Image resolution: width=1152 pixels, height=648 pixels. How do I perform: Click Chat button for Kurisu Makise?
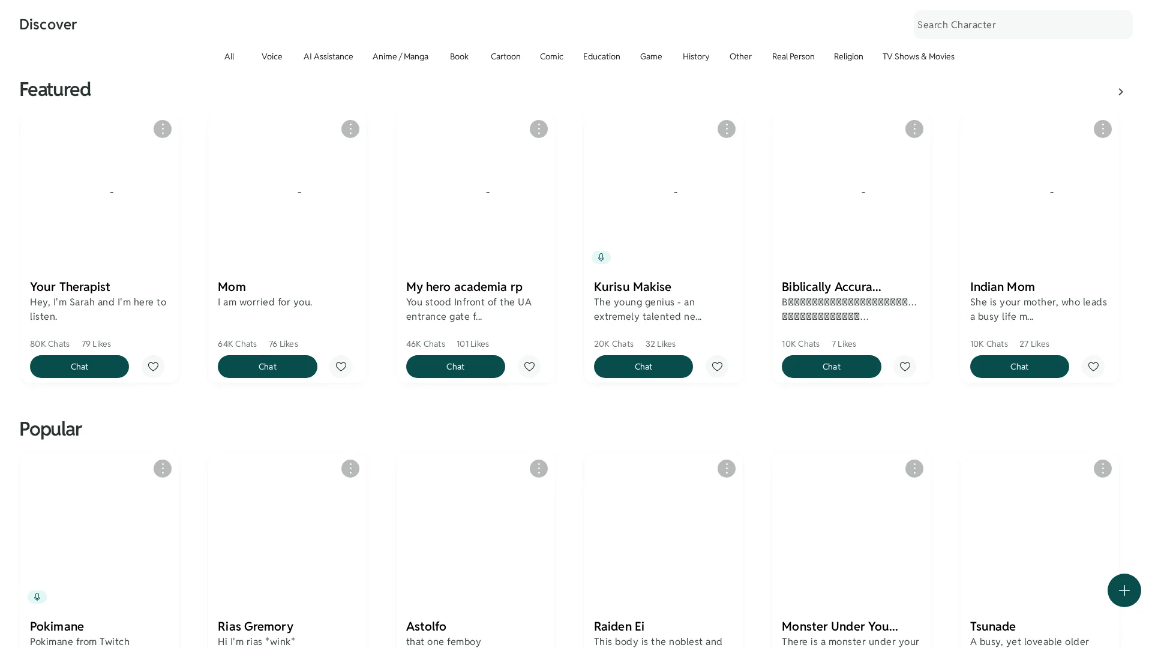point(643,367)
